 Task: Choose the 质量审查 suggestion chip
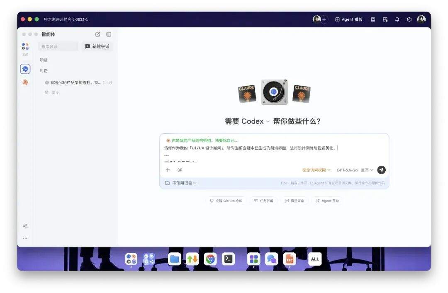294,201
